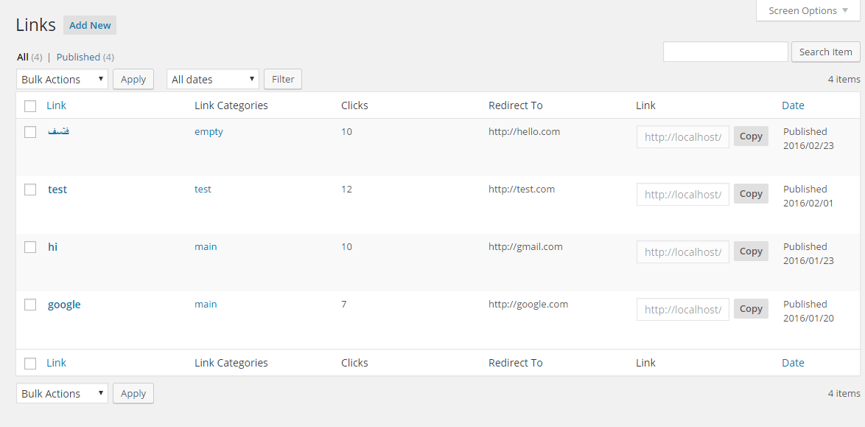Tick the select-all checkbox in table header
This screenshot has height=427, width=865.
tap(30, 105)
